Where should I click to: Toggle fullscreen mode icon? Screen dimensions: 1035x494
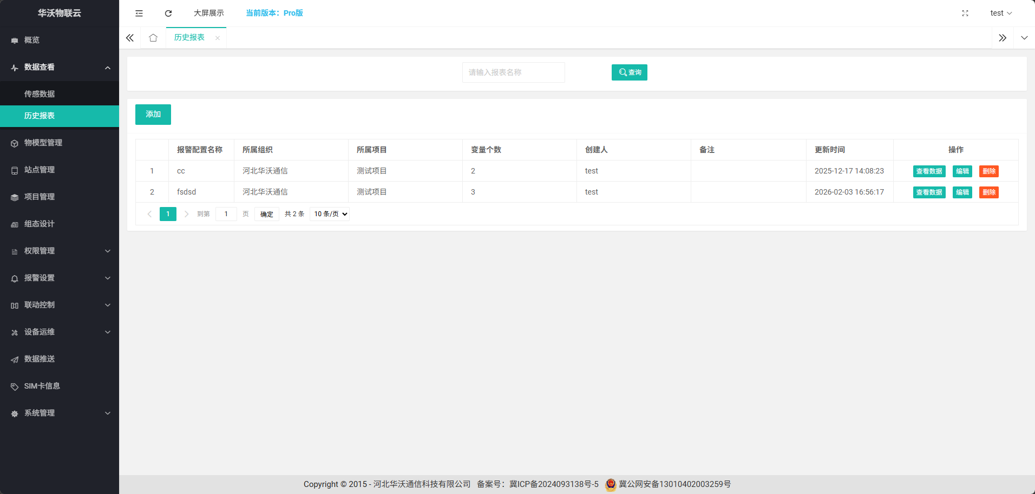(965, 13)
